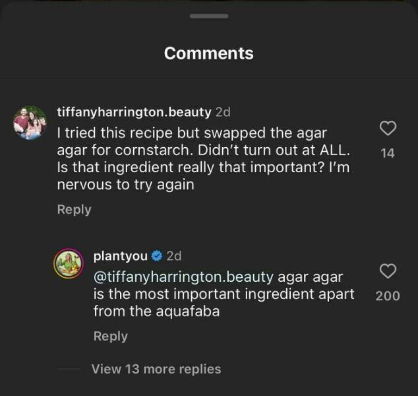Open plantyou's profile avatar
The height and width of the screenshot is (396, 418).
click(x=69, y=263)
